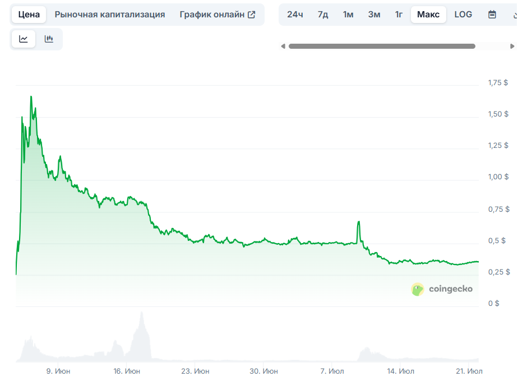The width and height of the screenshot is (518, 386).
Task: Click the July price spike on chart
Action: [358, 222]
